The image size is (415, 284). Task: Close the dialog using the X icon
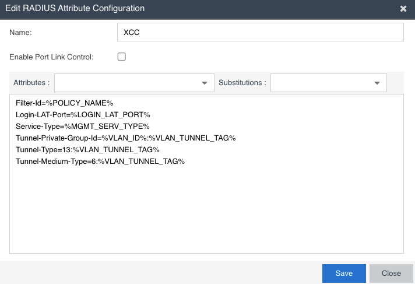(403, 9)
